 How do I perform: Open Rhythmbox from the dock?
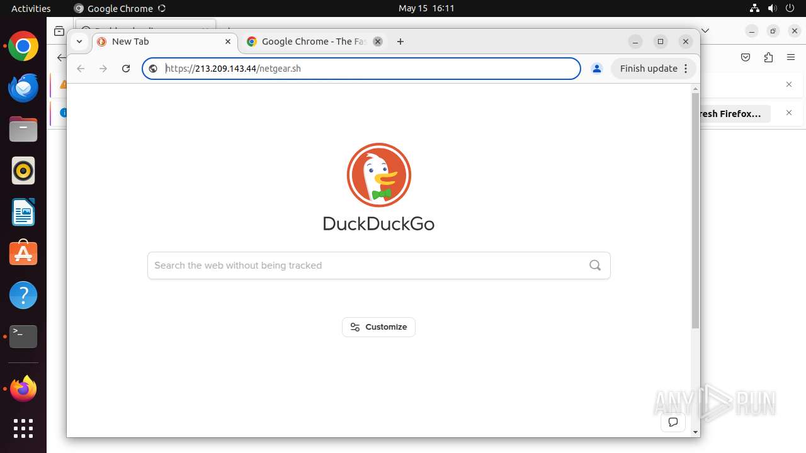tap(23, 171)
